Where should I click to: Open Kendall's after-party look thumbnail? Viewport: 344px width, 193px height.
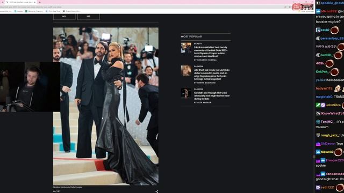click(x=186, y=93)
